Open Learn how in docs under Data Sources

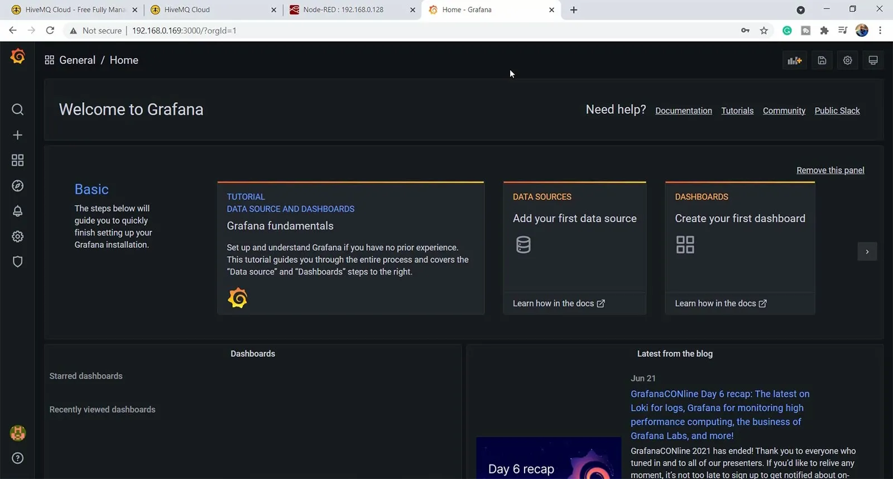559,303
